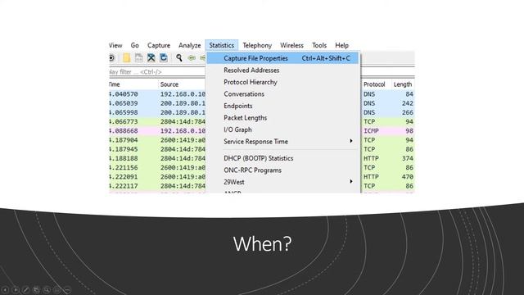Open see all slides control
The image size is (524, 295).
coord(36,289)
